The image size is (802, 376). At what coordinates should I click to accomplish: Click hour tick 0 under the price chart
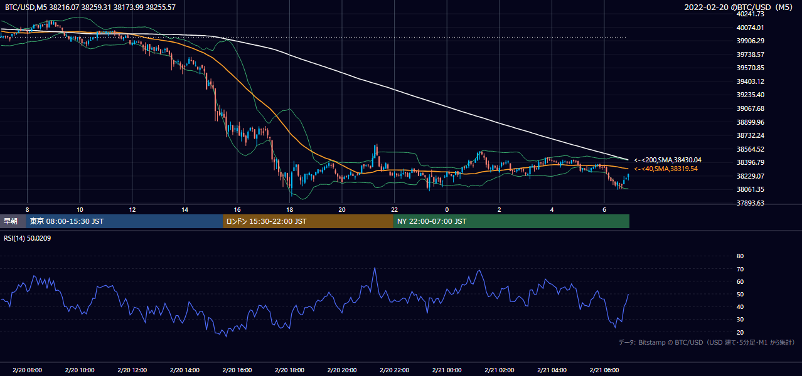click(x=446, y=209)
